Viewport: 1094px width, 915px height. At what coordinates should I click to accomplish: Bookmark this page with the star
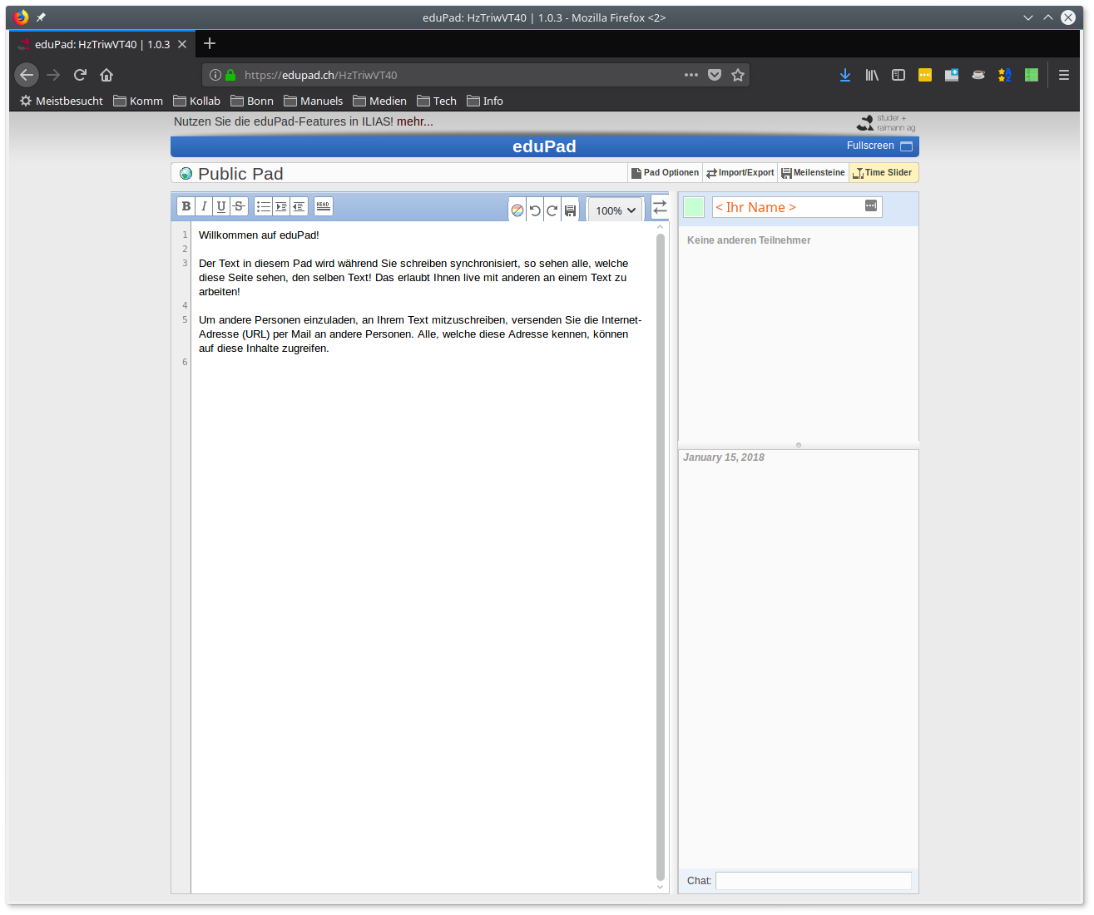click(738, 75)
